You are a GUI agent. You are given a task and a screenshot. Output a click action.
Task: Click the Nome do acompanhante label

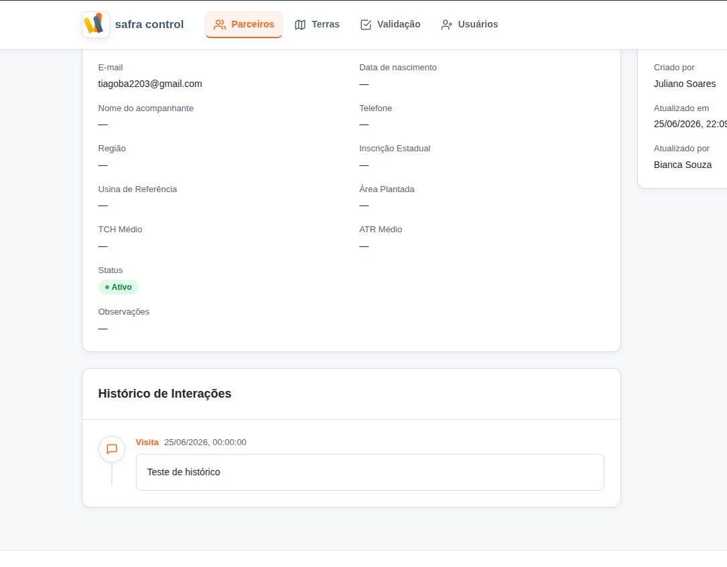(x=146, y=108)
